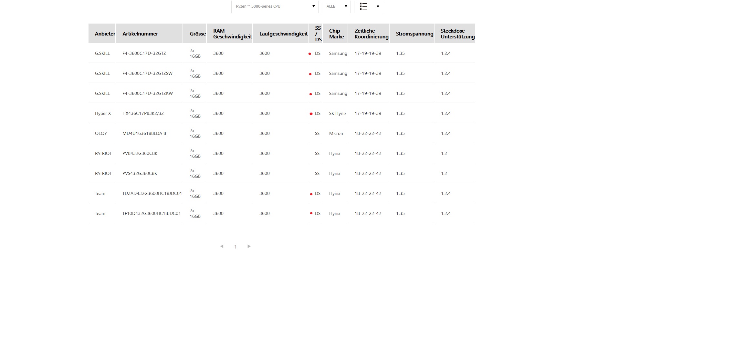Go to next page arrow
Screen dimensions: 754x346
(x=249, y=246)
